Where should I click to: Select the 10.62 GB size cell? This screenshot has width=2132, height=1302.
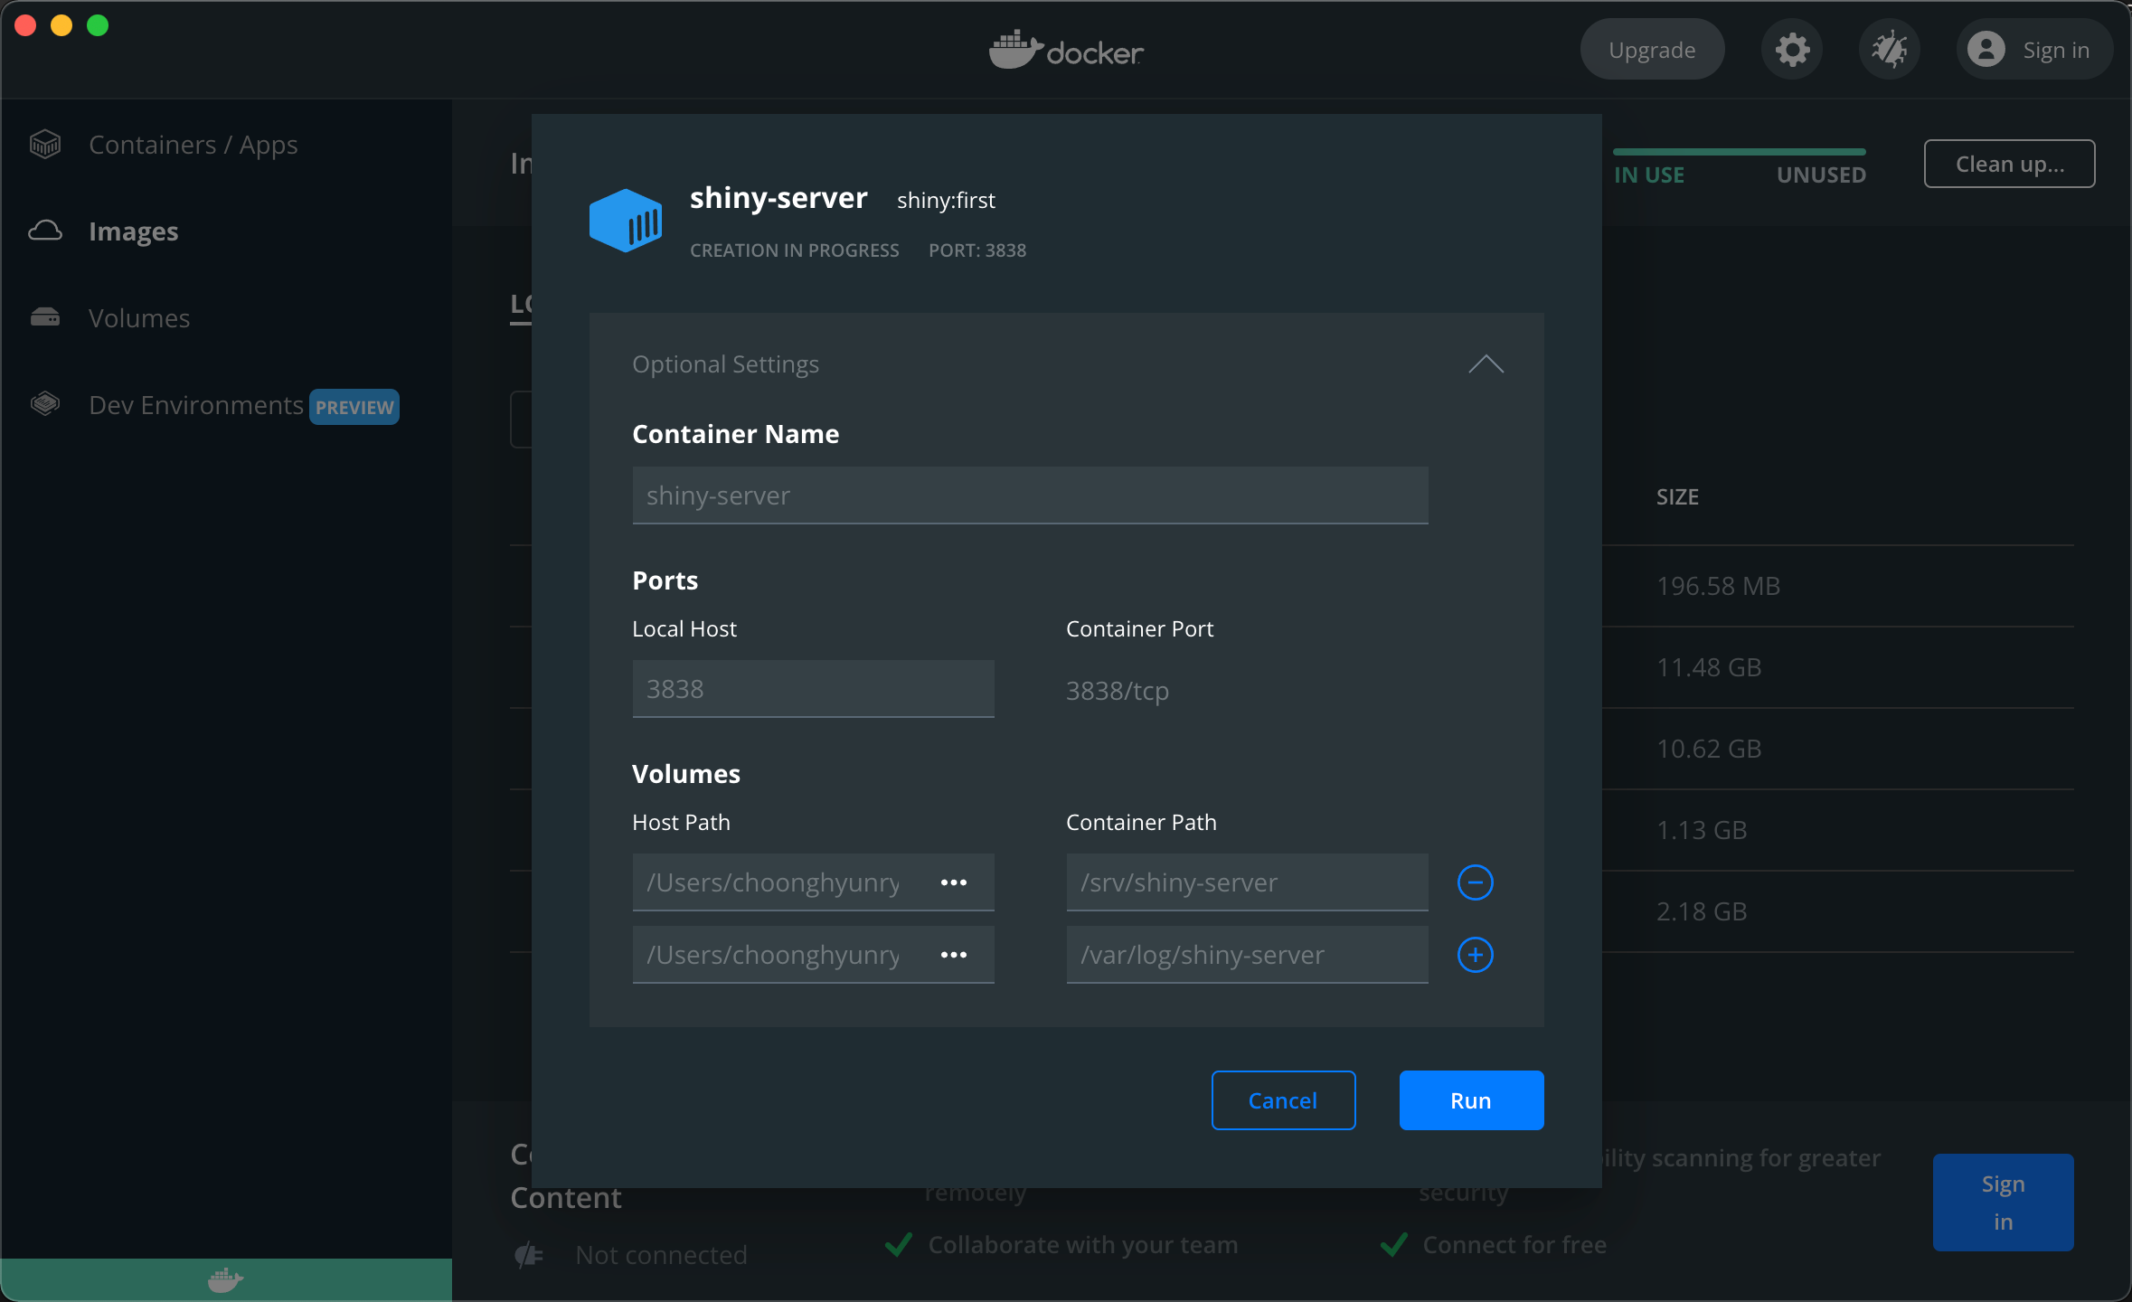pos(1709,749)
